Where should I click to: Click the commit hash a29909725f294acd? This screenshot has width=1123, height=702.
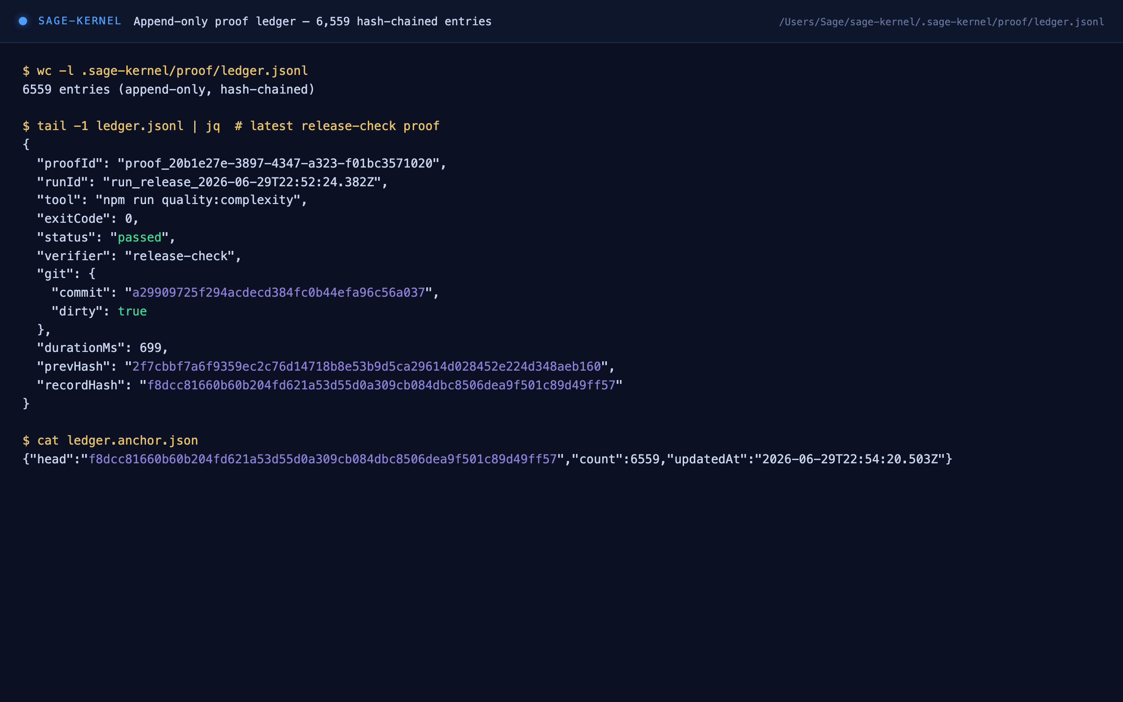tap(279, 292)
